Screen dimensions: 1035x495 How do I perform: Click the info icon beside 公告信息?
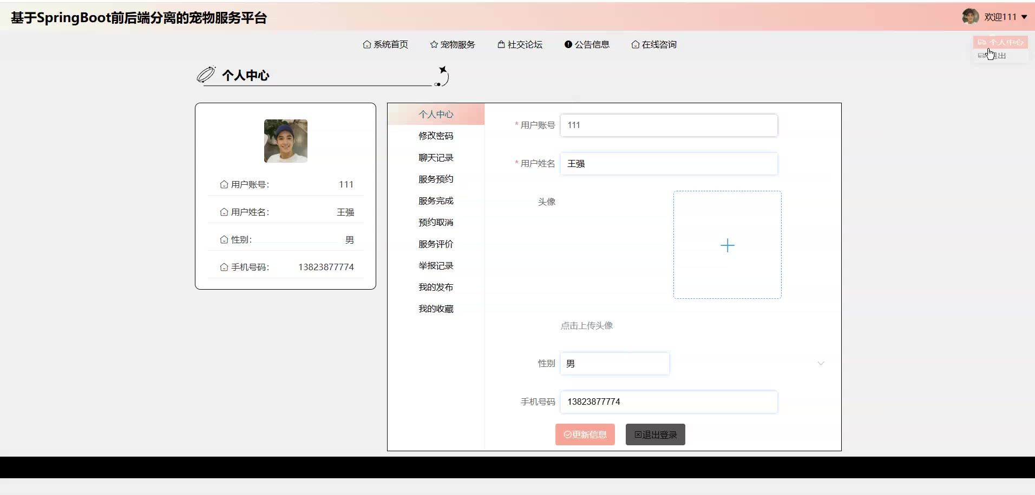coord(568,45)
